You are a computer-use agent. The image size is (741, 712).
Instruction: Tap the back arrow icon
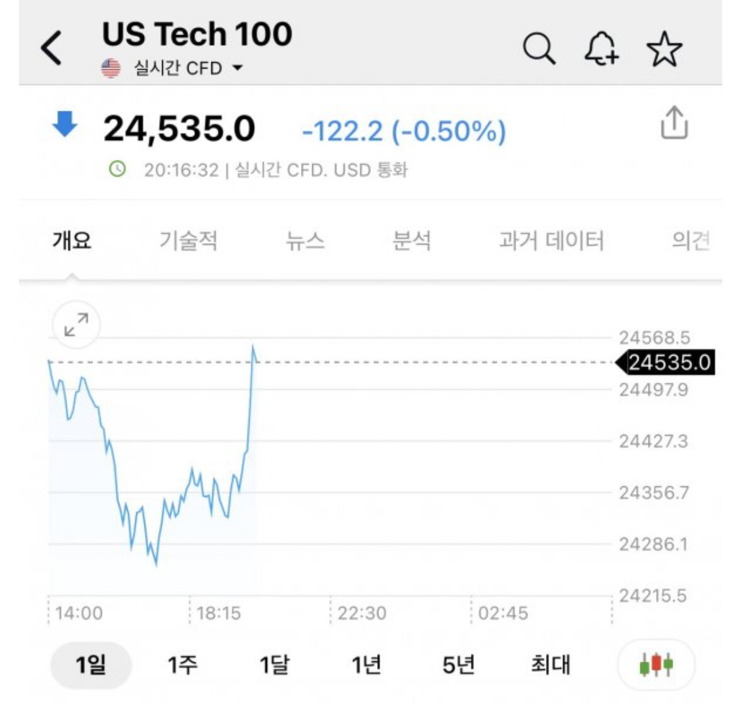click(x=52, y=48)
